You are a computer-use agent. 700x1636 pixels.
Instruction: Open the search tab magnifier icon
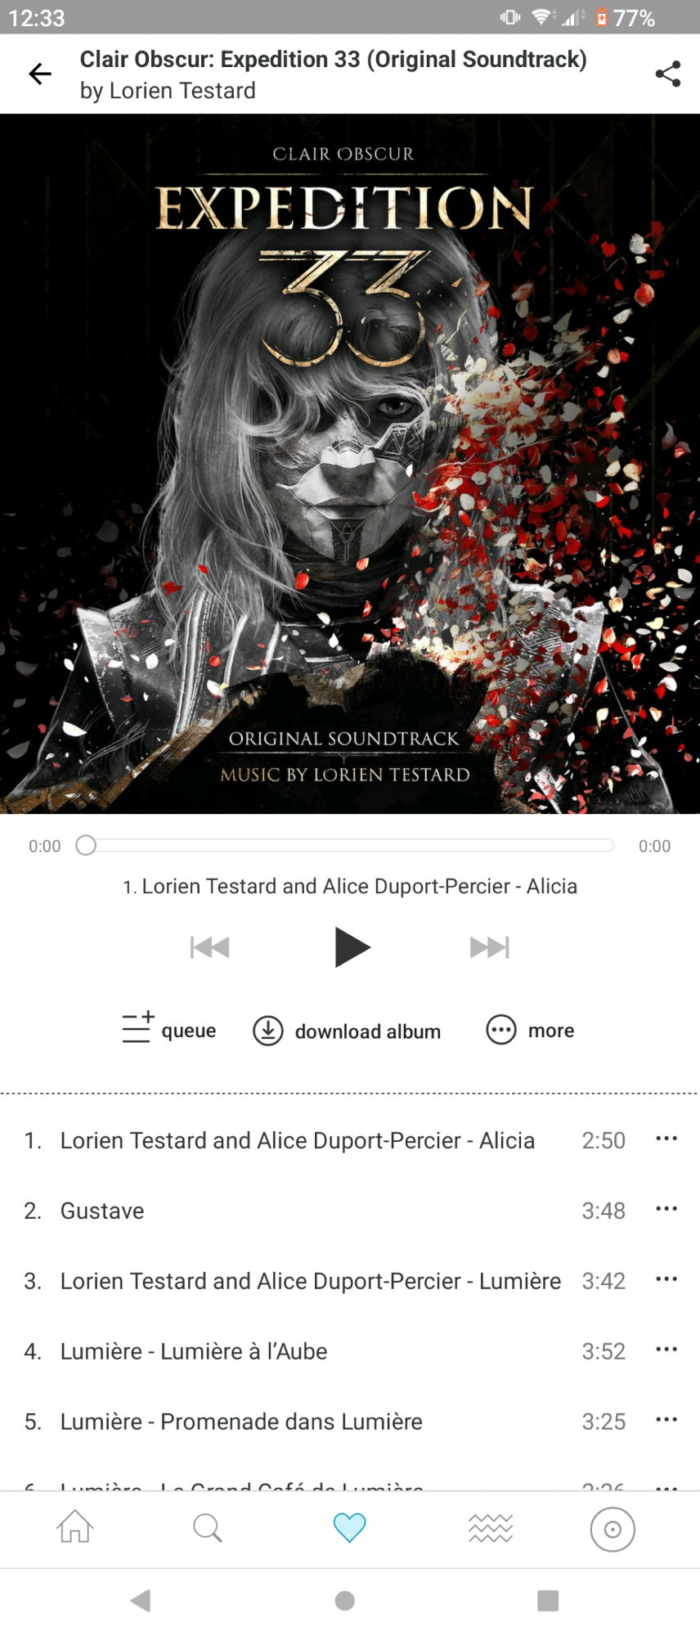[208, 1527]
